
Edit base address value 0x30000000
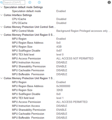63,86
